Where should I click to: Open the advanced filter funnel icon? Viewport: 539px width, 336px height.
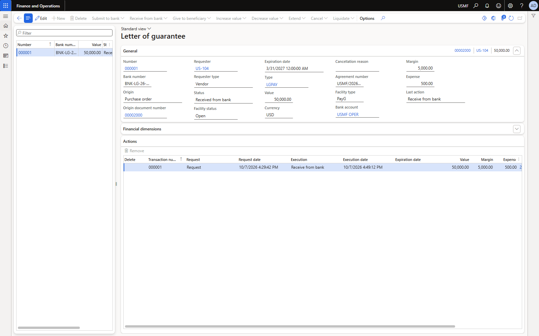click(x=533, y=16)
